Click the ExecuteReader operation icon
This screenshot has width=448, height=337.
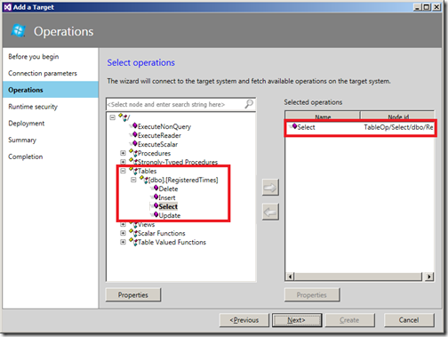click(134, 135)
